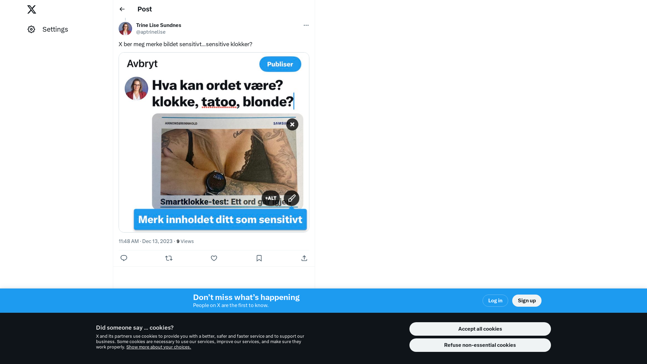Repost using the retweet icon
This screenshot has height=364, width=647.
(169, 258)
